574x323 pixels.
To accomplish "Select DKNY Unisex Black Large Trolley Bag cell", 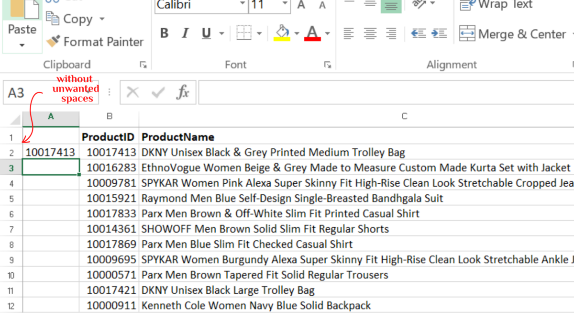I will click(x=356, y=290).
